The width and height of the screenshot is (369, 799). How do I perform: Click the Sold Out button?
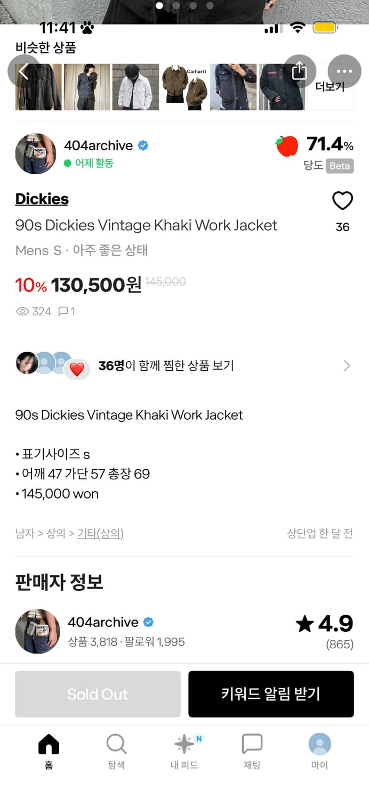tap(98, 694)
